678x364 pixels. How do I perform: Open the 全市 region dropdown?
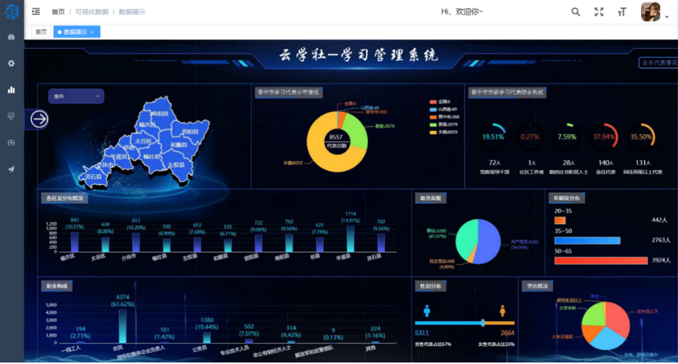click(x=76, y=96)
